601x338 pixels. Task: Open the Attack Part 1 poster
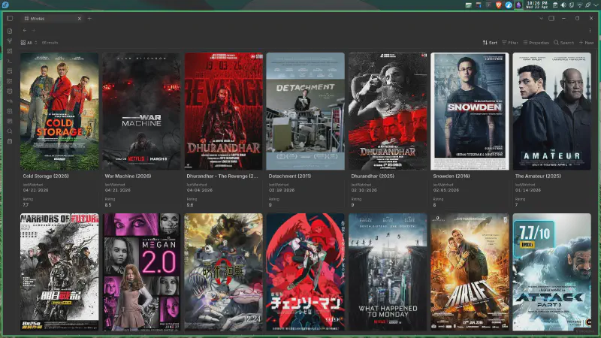click(551, 272)
